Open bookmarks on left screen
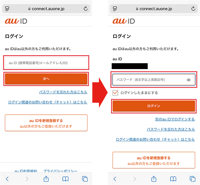200x185 pixels. (66, 179)
